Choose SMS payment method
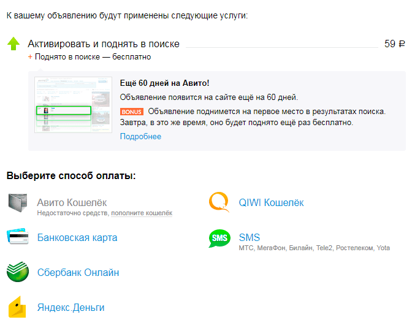Image resolution: width=412 pixels, height=325 pixels. pos(250,237)
